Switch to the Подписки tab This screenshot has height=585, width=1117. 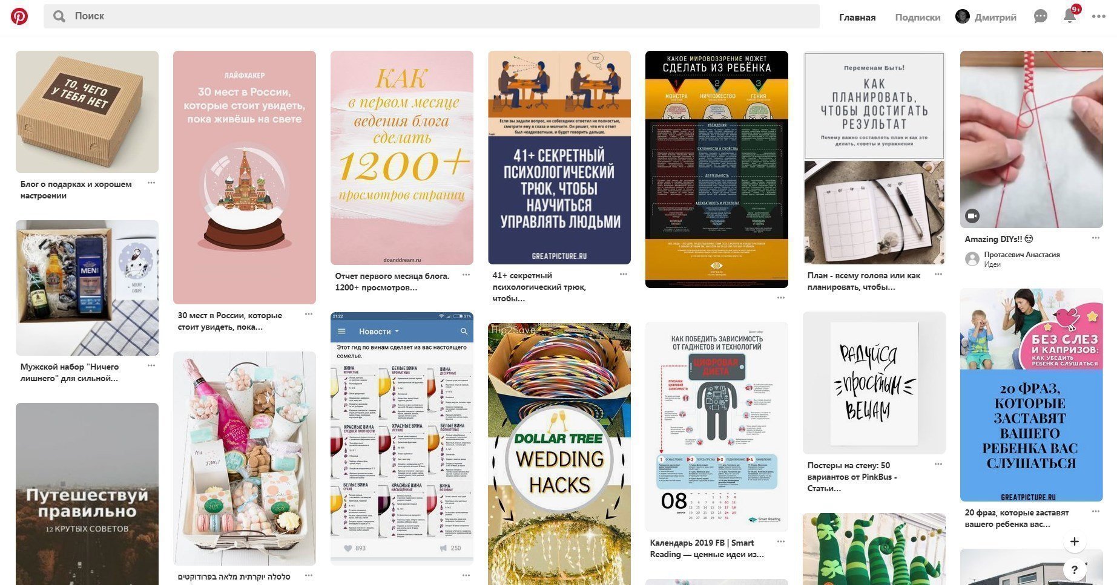(918, 17)
